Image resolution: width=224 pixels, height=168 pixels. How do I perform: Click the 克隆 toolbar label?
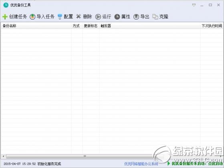click(x=164, y=16)
